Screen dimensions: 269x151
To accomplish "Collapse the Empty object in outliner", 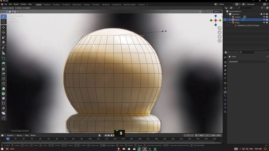I will (x=230, y=23).
